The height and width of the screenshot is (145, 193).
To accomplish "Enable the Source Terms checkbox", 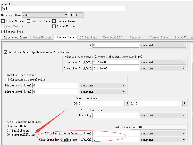I will click(54, 21).
